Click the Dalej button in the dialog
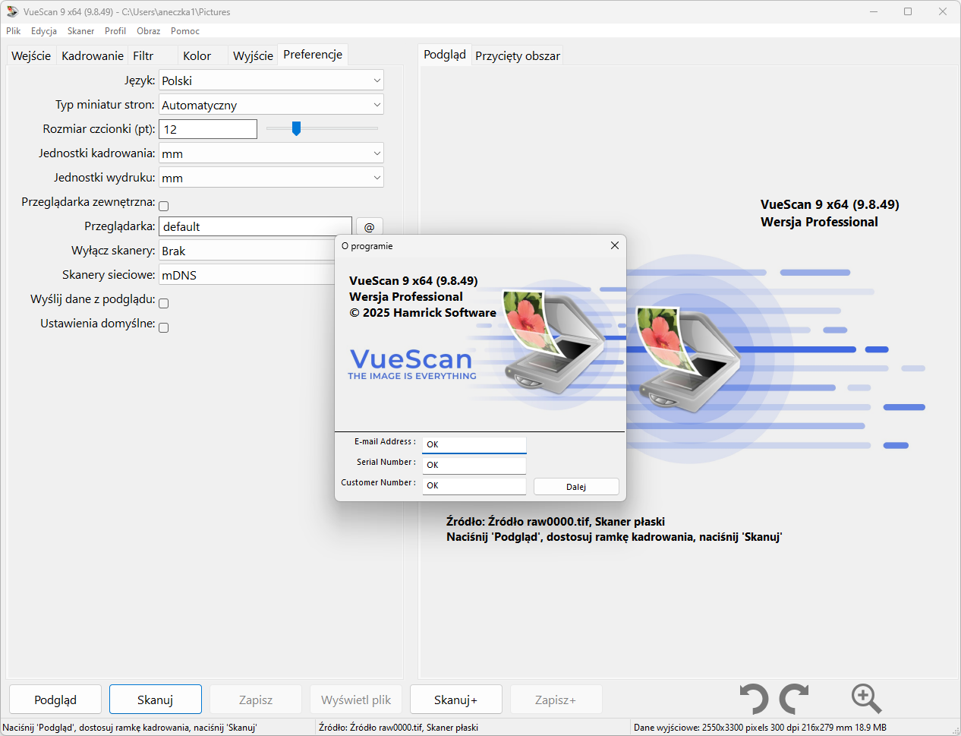 click(x=576, y=487)
